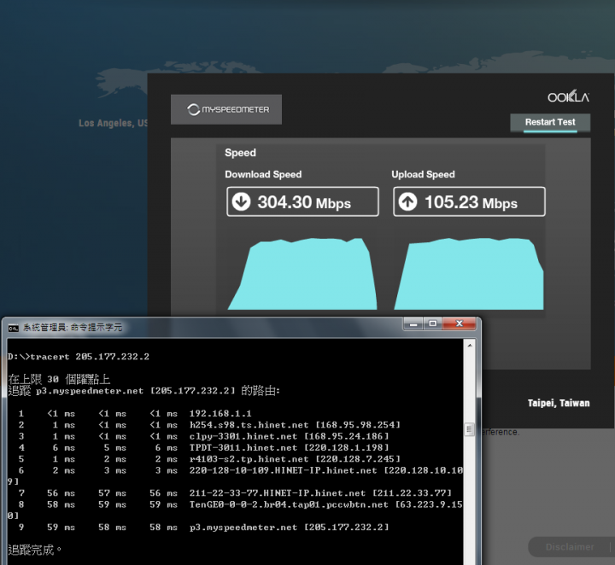
Task: Open the Disclaimer link
Action: tap(569, 546)
